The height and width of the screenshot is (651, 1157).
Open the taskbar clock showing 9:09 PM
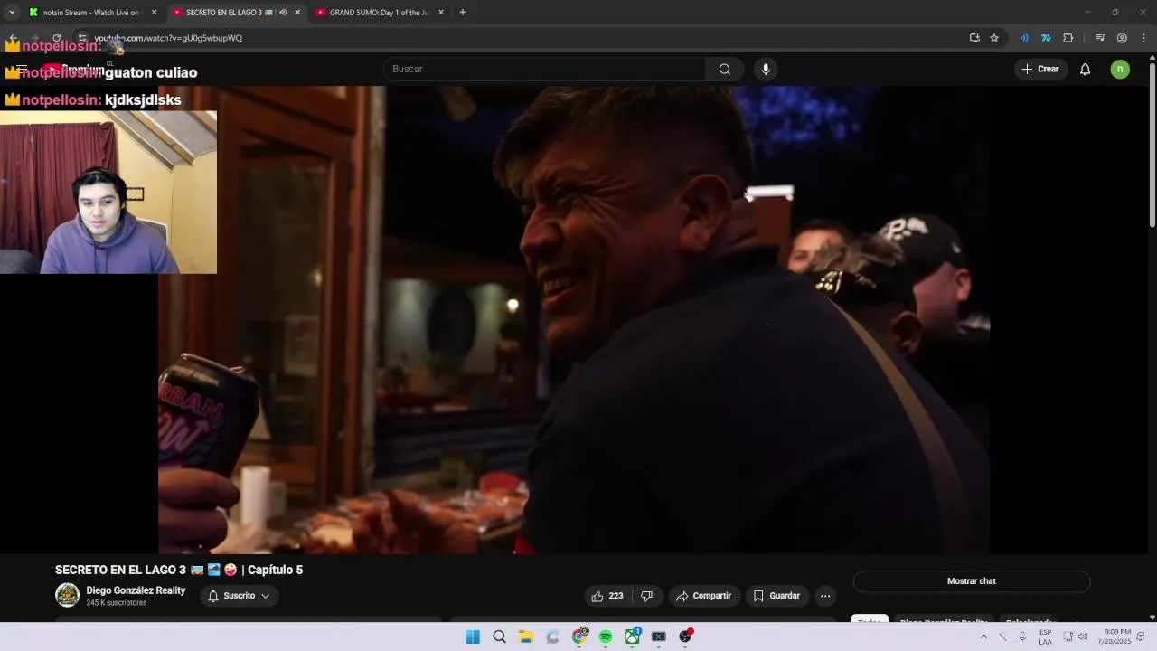[1115, 637]
